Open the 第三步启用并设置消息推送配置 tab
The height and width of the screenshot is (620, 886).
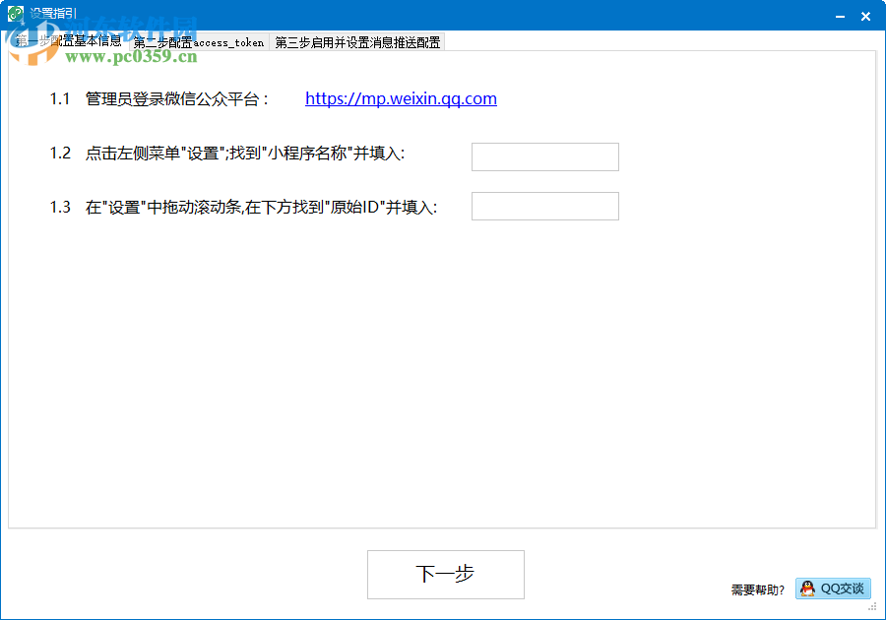[356, 42]
